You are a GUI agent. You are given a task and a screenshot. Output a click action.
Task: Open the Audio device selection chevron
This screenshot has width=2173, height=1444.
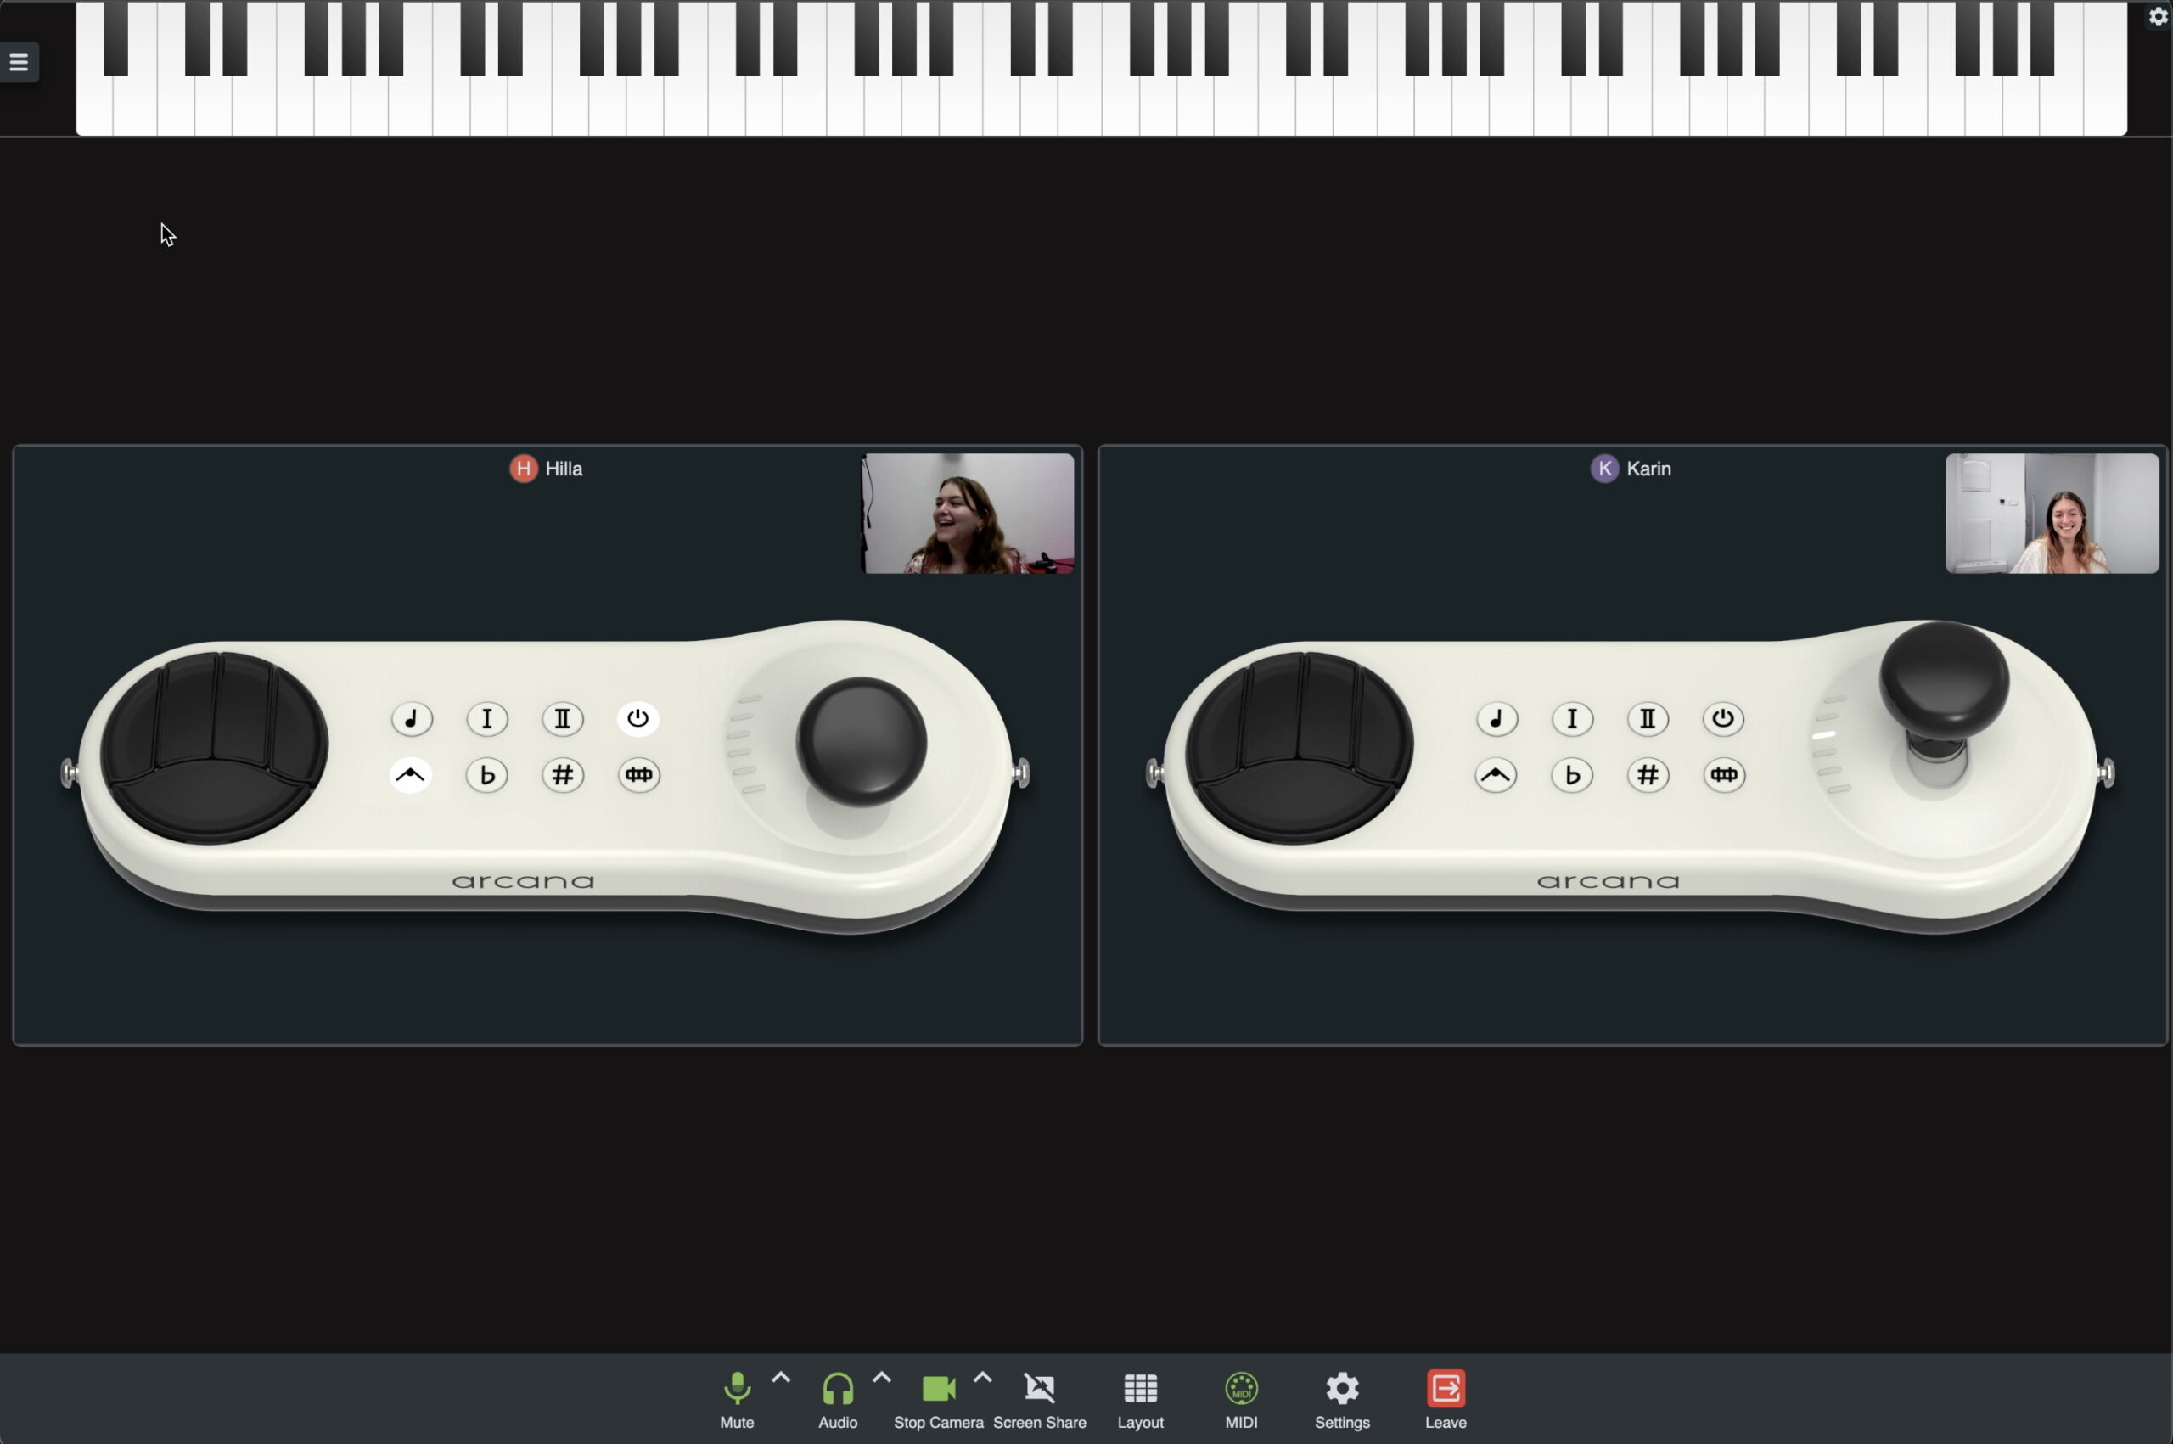tap(881, 1377)
